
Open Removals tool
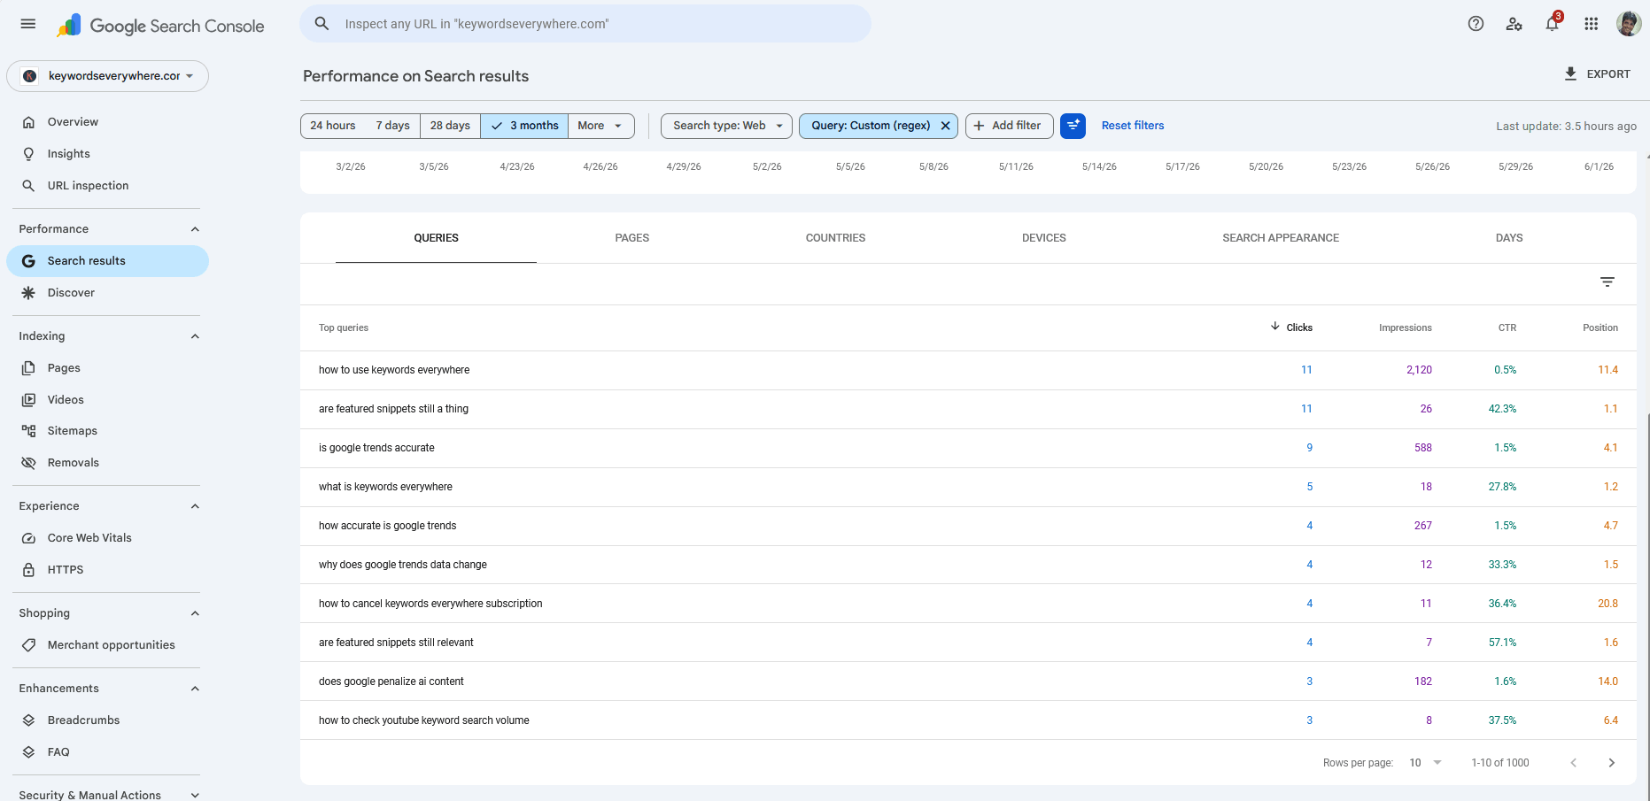[x=107, y=463]
